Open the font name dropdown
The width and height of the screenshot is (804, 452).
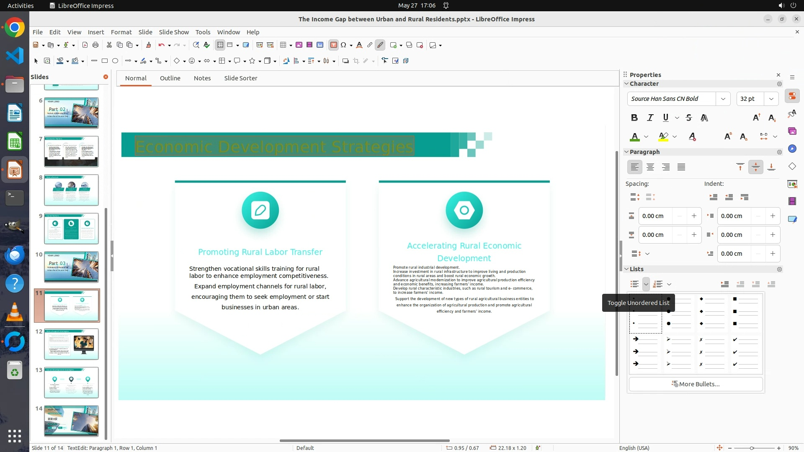[x=723, y=99]
